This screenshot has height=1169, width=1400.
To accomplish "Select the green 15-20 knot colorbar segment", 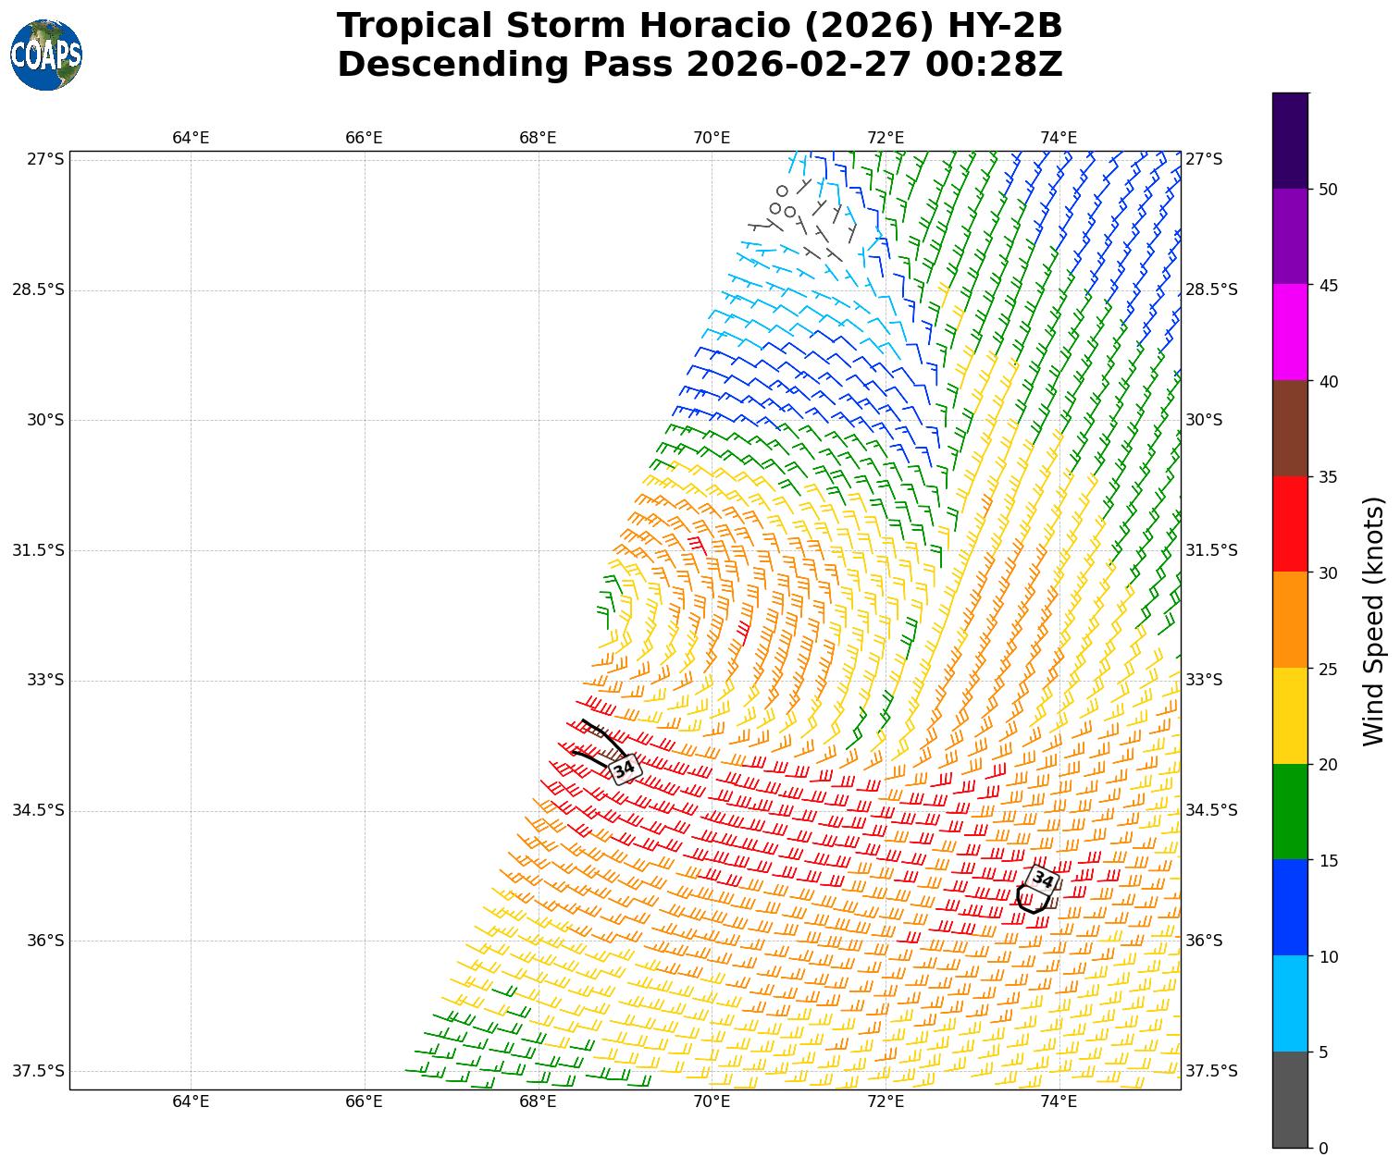I will [x=1290, y=811].
